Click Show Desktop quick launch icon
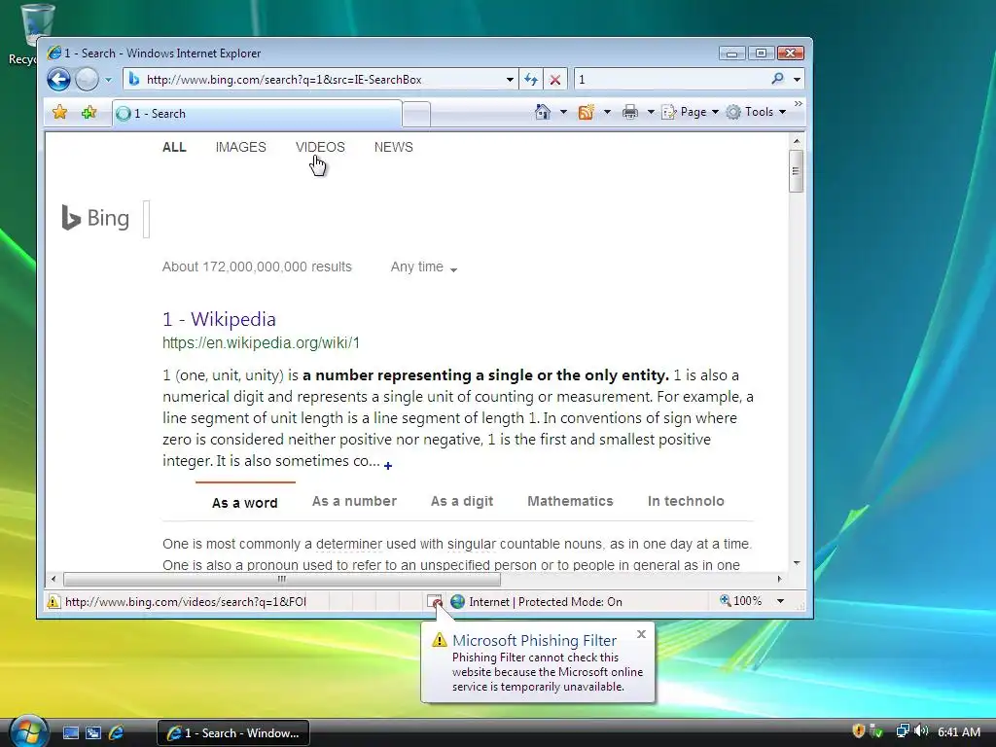Image resolution: width=996 pixels, height=747 pixels. [x=70, y=733]
